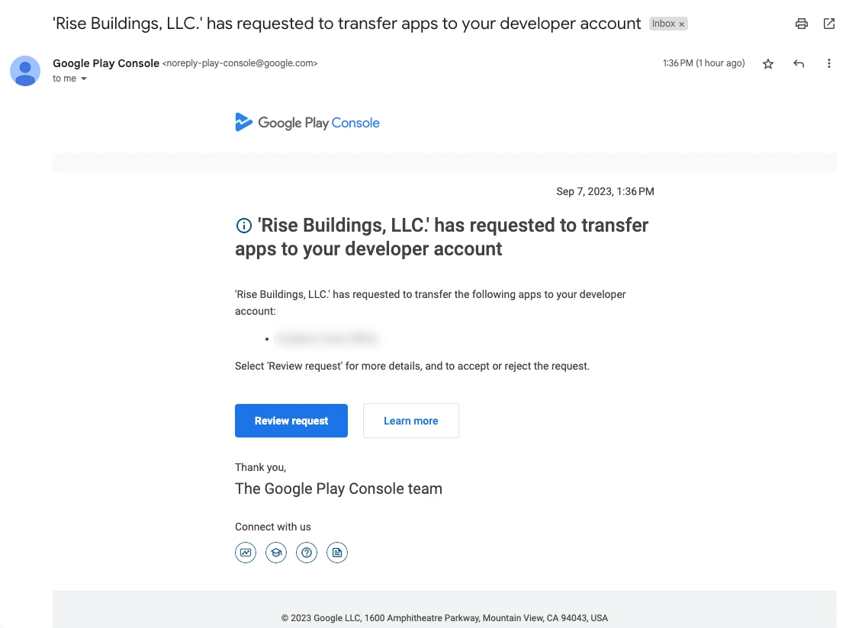The width and height of the screenshot is (849, 628).
Task: Click the Sep 7, 2023, 1:36 PM date
Action: (606, 191)
